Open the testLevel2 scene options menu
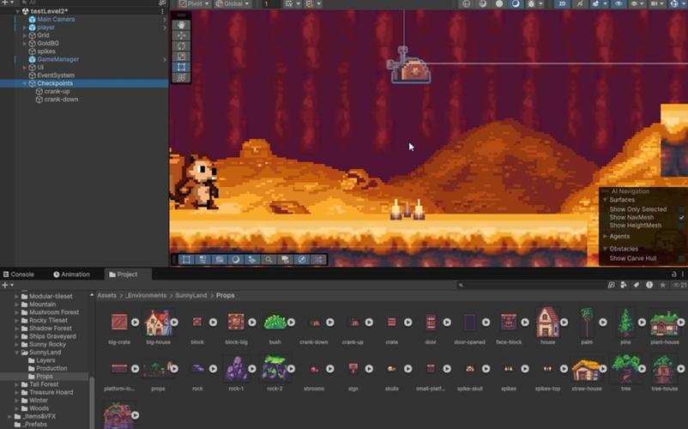This screenshot has width=688, height=429. [x=162, y=11]
